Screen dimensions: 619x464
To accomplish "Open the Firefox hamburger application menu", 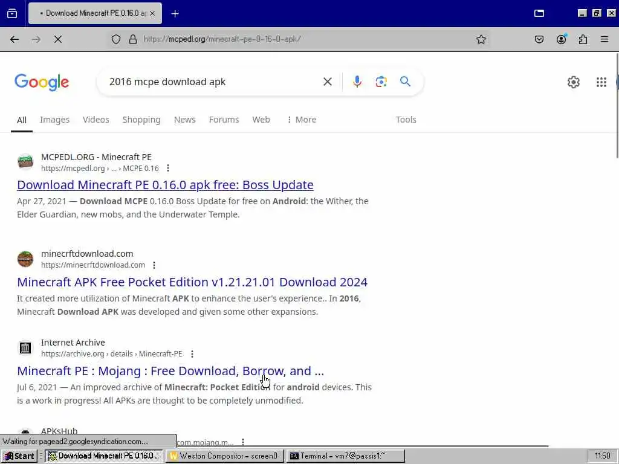I will click(604, 39).
